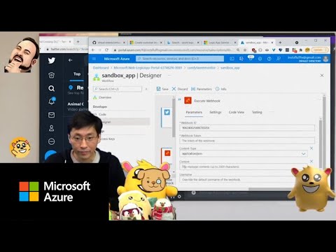Open the Twitter Profile icon
The image size is (336, 252).
pyautogui.click(x=51, y=128)
